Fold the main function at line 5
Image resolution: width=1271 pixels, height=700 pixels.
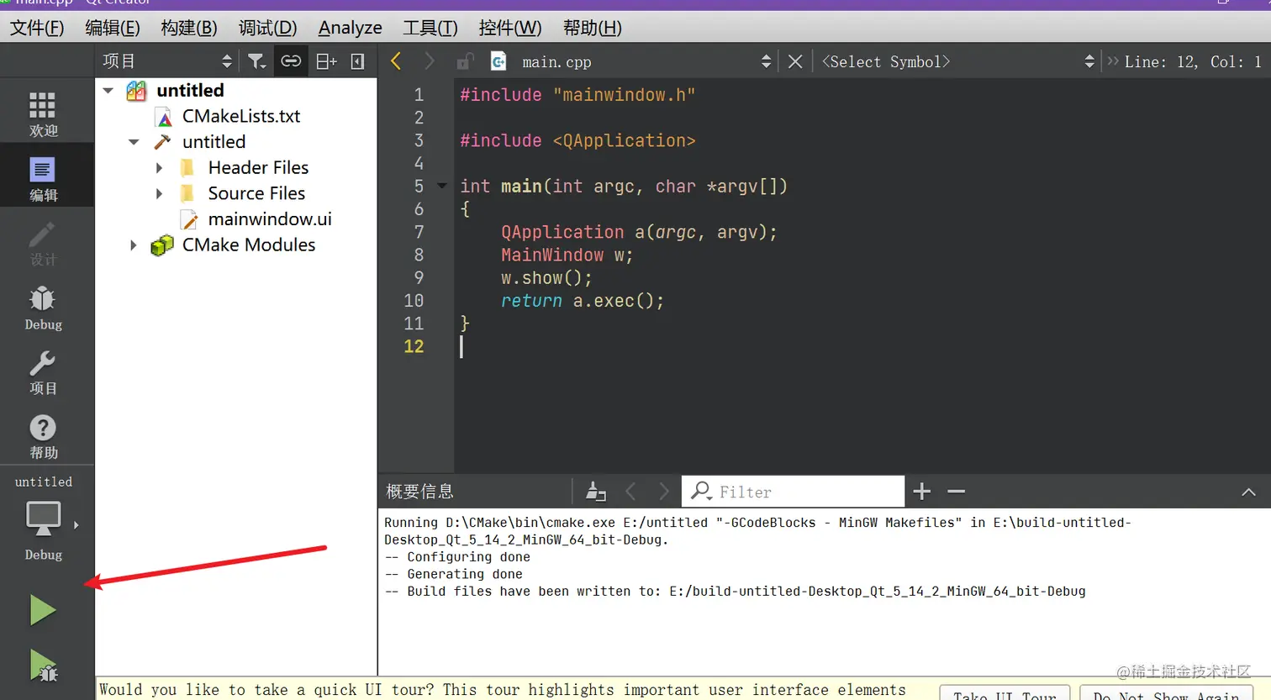click(442, 186)
